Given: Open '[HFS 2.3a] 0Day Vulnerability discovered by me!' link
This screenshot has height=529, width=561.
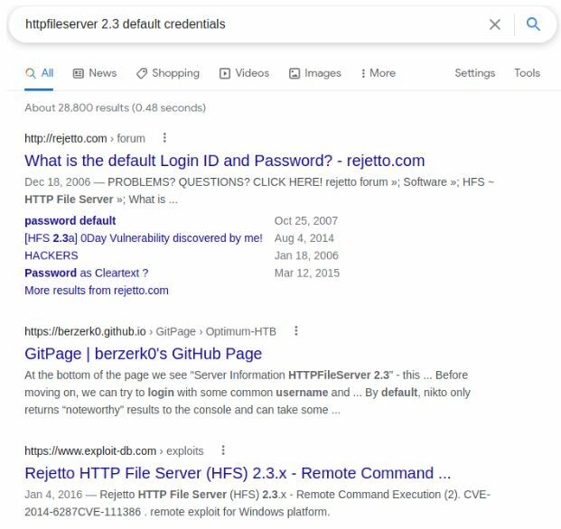Looking at the screenshot, I should coord(144,238).
